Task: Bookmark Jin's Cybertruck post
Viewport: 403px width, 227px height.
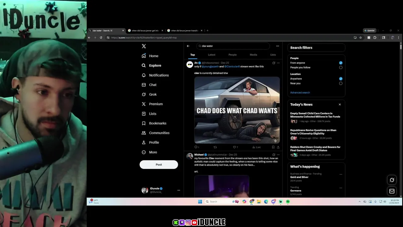Action: (x=273, y=147)
